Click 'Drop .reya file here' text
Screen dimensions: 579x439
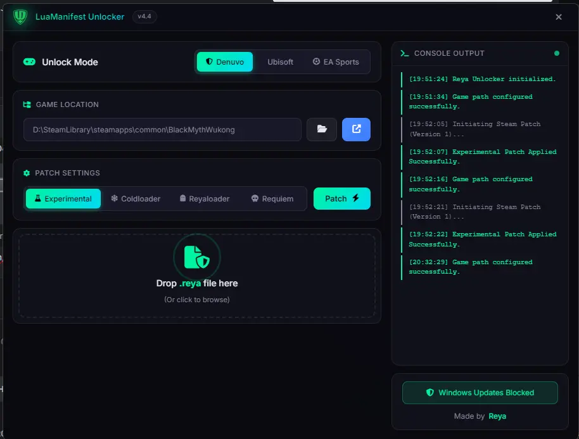[x=197, y=283]
